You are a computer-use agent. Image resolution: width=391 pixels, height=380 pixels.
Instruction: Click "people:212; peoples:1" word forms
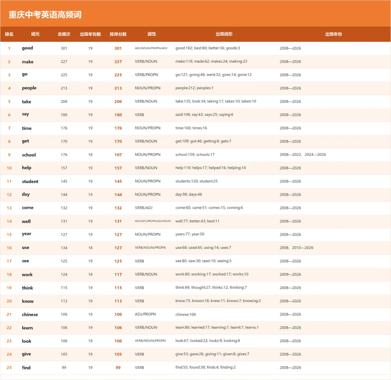194,88
